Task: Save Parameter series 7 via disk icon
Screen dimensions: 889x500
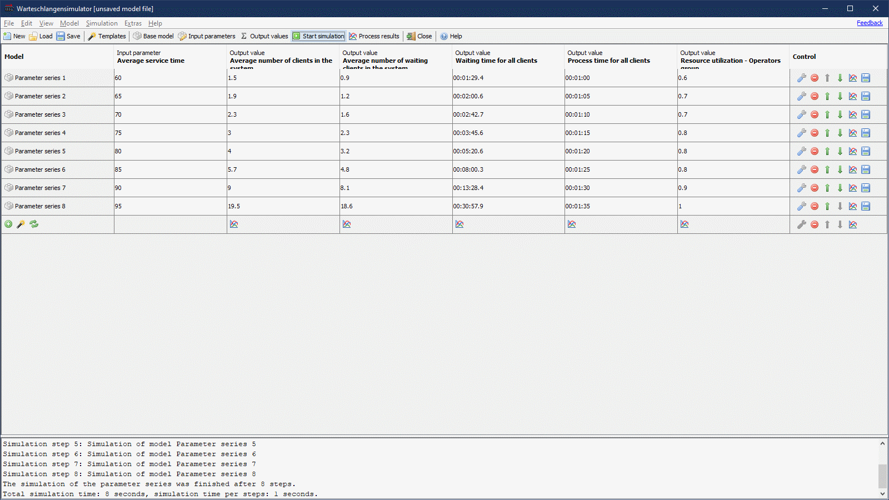Action: (866, 188)
